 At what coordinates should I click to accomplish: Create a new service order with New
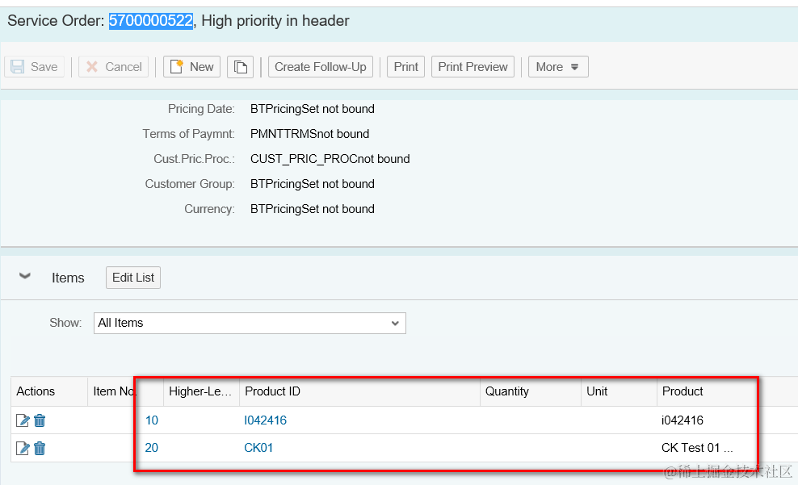[x=191, y=67]
